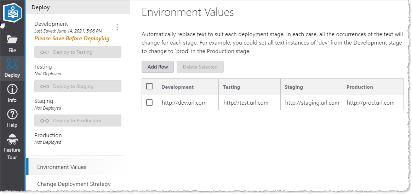Click the Testing stage name in Deploy panel
Screen dimensions: 412x194
43,67
